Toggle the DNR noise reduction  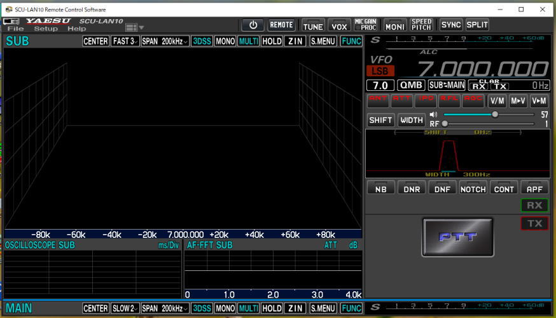click(x=412, y=188)
